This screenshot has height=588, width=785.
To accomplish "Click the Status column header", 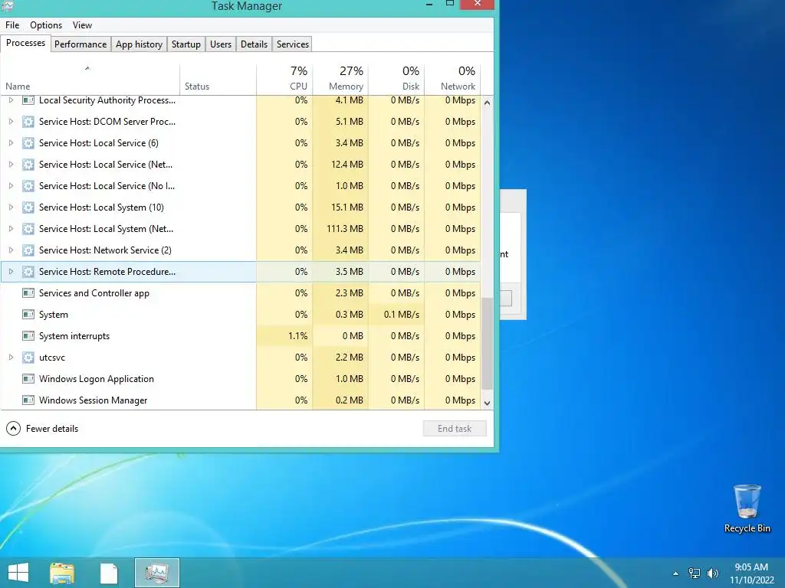I will click(218, 79).
